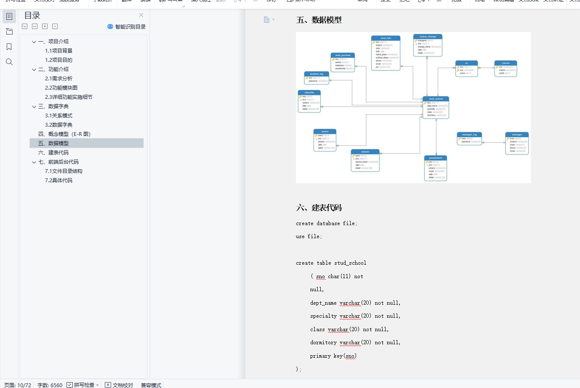Open the bookmark panel icon in left sidebar
This screenshot has width=580, height=388.
point(9,47)
